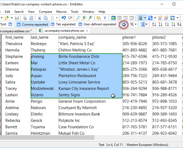Sort numbers 0 to 9 ascending
Image resolution: width=183 pixels, height=148 pixels.
pos(167,24)
